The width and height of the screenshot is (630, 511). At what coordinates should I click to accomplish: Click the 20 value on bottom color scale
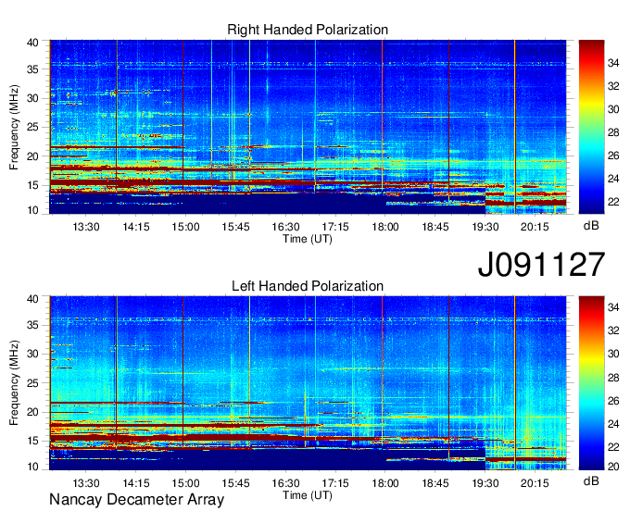[x=613, y=467]
